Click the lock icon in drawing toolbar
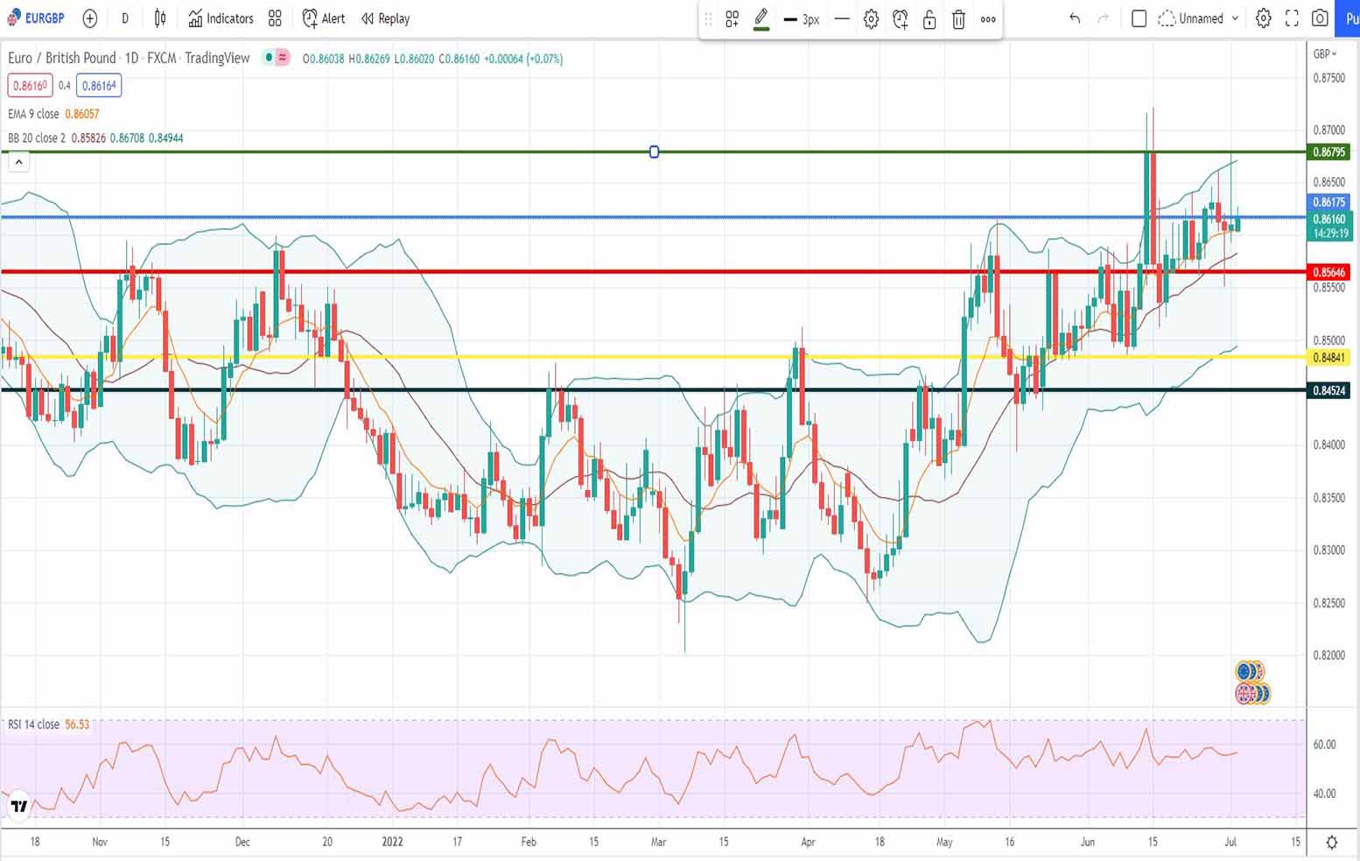The width and height of the screenshot is (1360, 861). (x=929, y=19)
